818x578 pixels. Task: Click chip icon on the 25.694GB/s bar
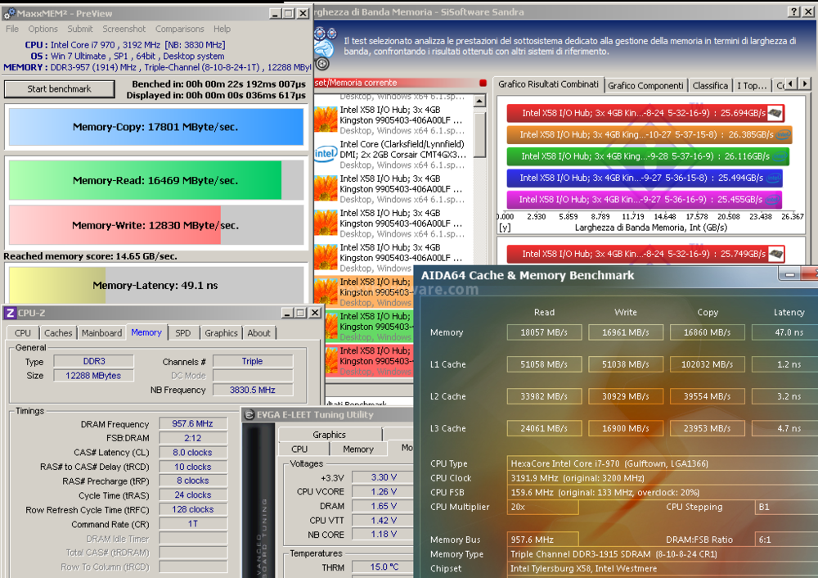(x=775, y=113)
